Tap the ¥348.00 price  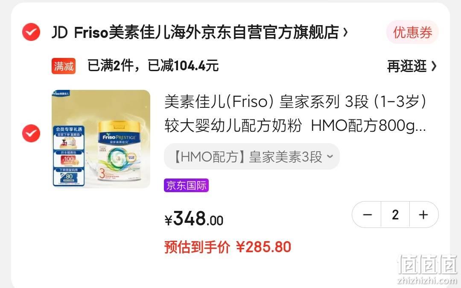click(194, 219)
